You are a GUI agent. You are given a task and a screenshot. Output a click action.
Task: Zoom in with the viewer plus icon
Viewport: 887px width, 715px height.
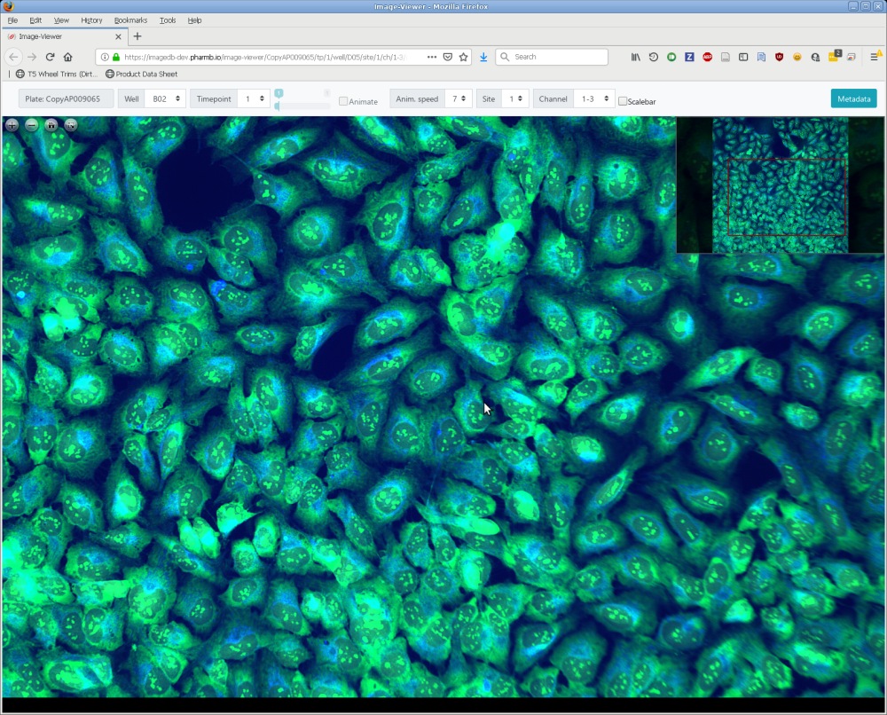tap(12, 125)
